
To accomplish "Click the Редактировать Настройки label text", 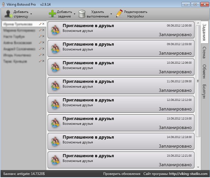I will pyautogui.click(x=136, y=14).
